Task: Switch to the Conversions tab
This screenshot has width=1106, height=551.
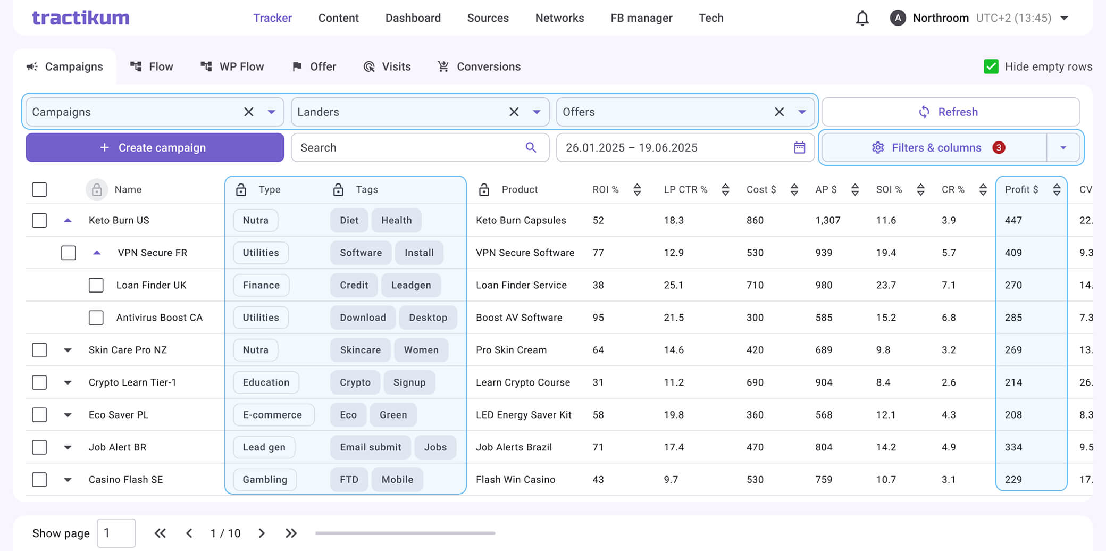Action: click(479, 66)
